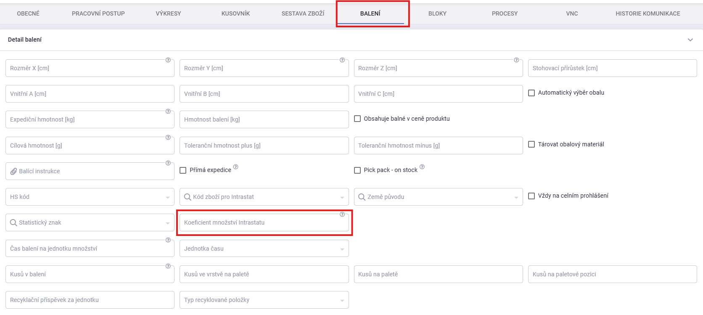Click help icon next to Pick pack - on stock

click(422, 167)
